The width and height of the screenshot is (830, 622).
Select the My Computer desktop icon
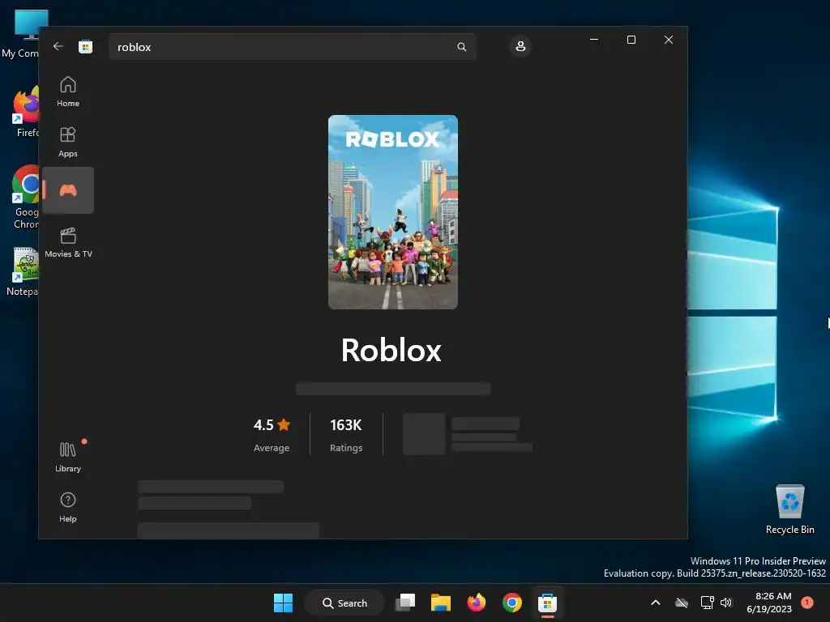pyautogui.click(x=21, y=33)
